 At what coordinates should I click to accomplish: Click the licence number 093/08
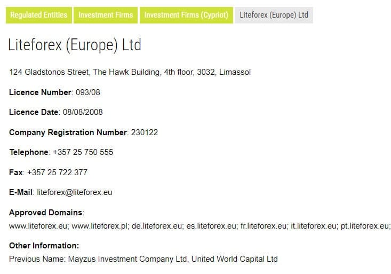click(88, 92)
